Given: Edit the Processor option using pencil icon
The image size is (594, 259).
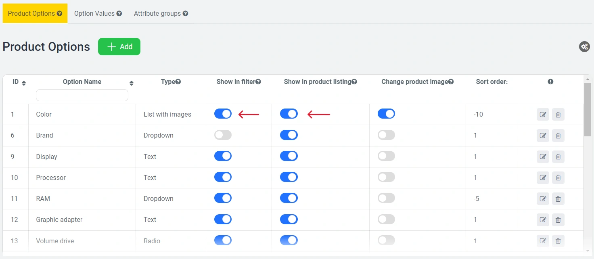Looking at the screenshot, I should coord(543,178).
